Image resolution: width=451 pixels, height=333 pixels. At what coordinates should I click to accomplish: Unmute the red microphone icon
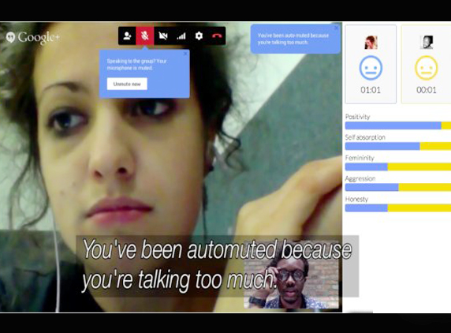click(x=144, y=36)
